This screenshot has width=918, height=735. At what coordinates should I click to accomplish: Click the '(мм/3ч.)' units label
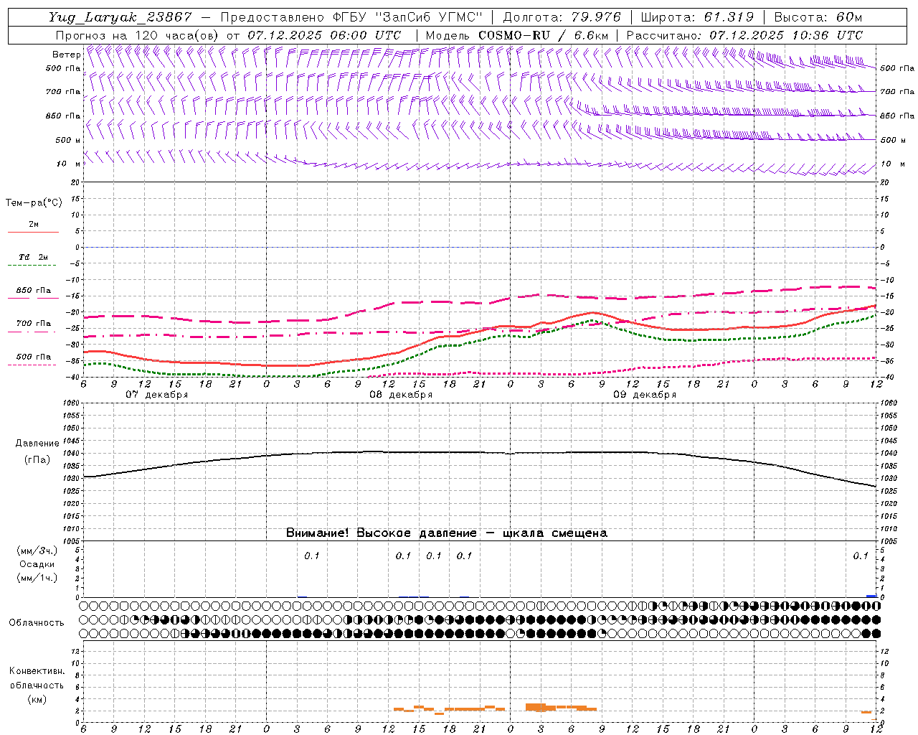(x=37, y=551)
